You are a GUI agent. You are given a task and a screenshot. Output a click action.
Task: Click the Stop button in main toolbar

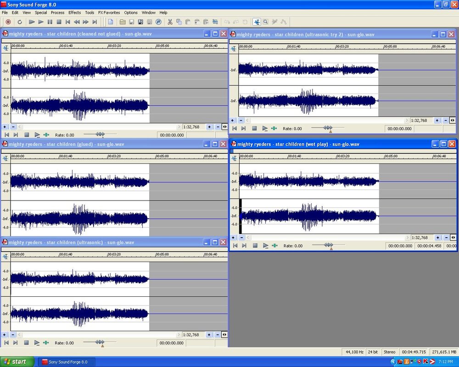59,22
